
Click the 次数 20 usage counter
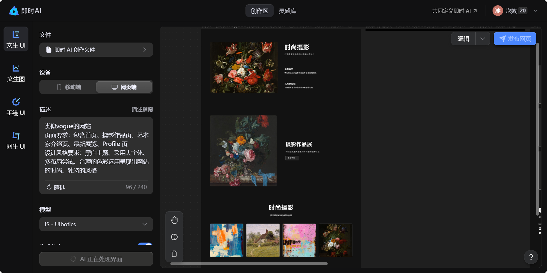(516, 11)
